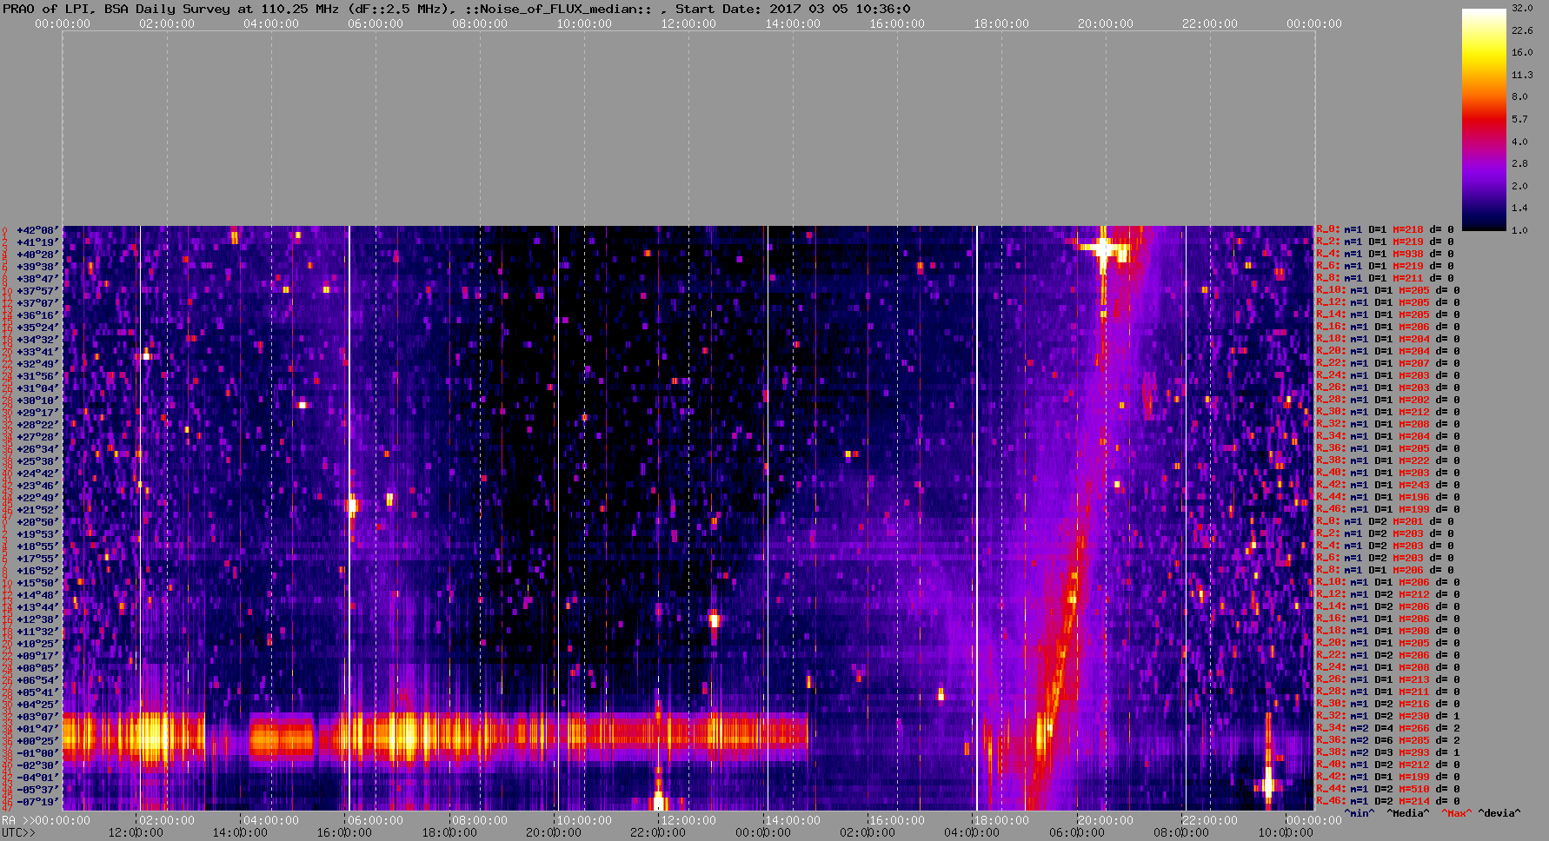The image size is (1549, 841).
Task: Click the R_42 row showing M=243
Action: click(x=1388, y=485)
